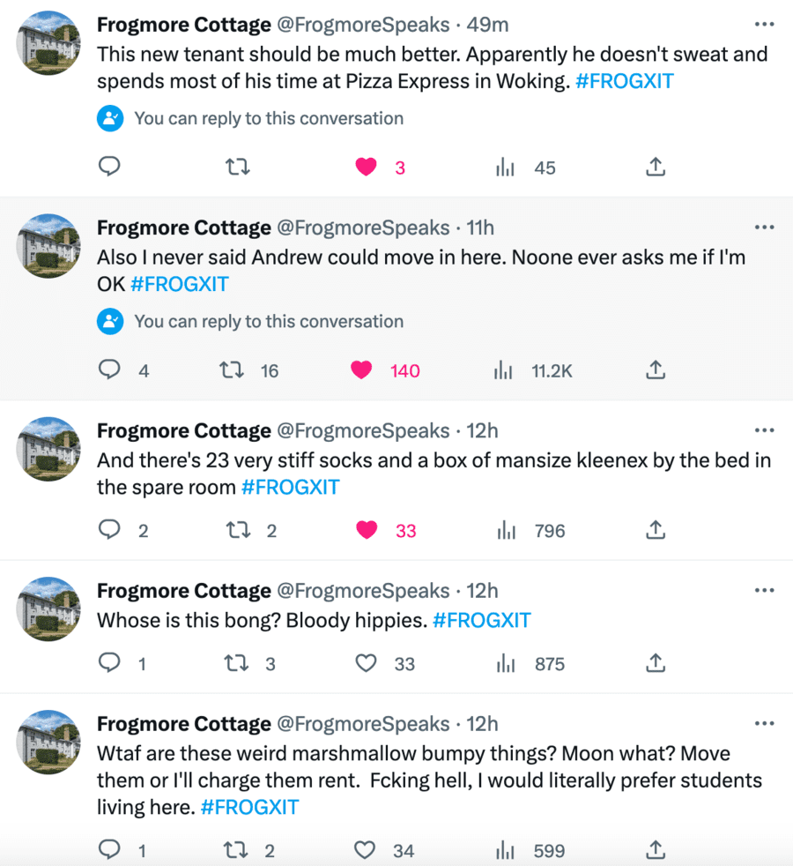Share the marshmallow bumpy things tweet
Image resolution: width=793 pixels, height=866 pixels.
656,850
